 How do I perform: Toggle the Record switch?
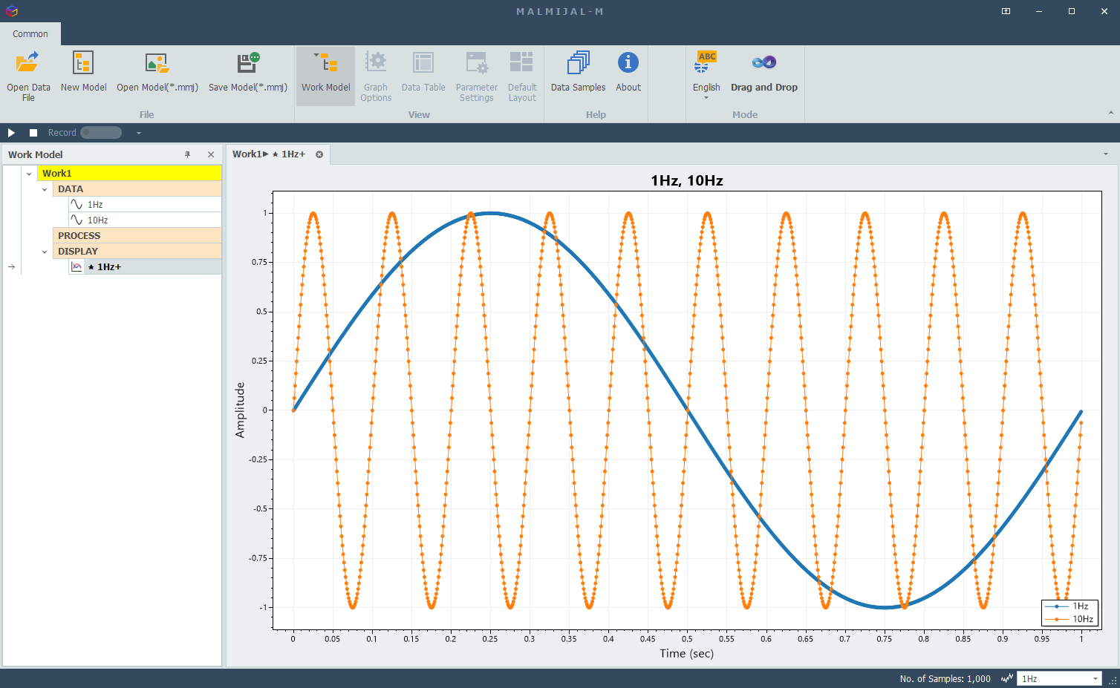click(x=101, y=133)
